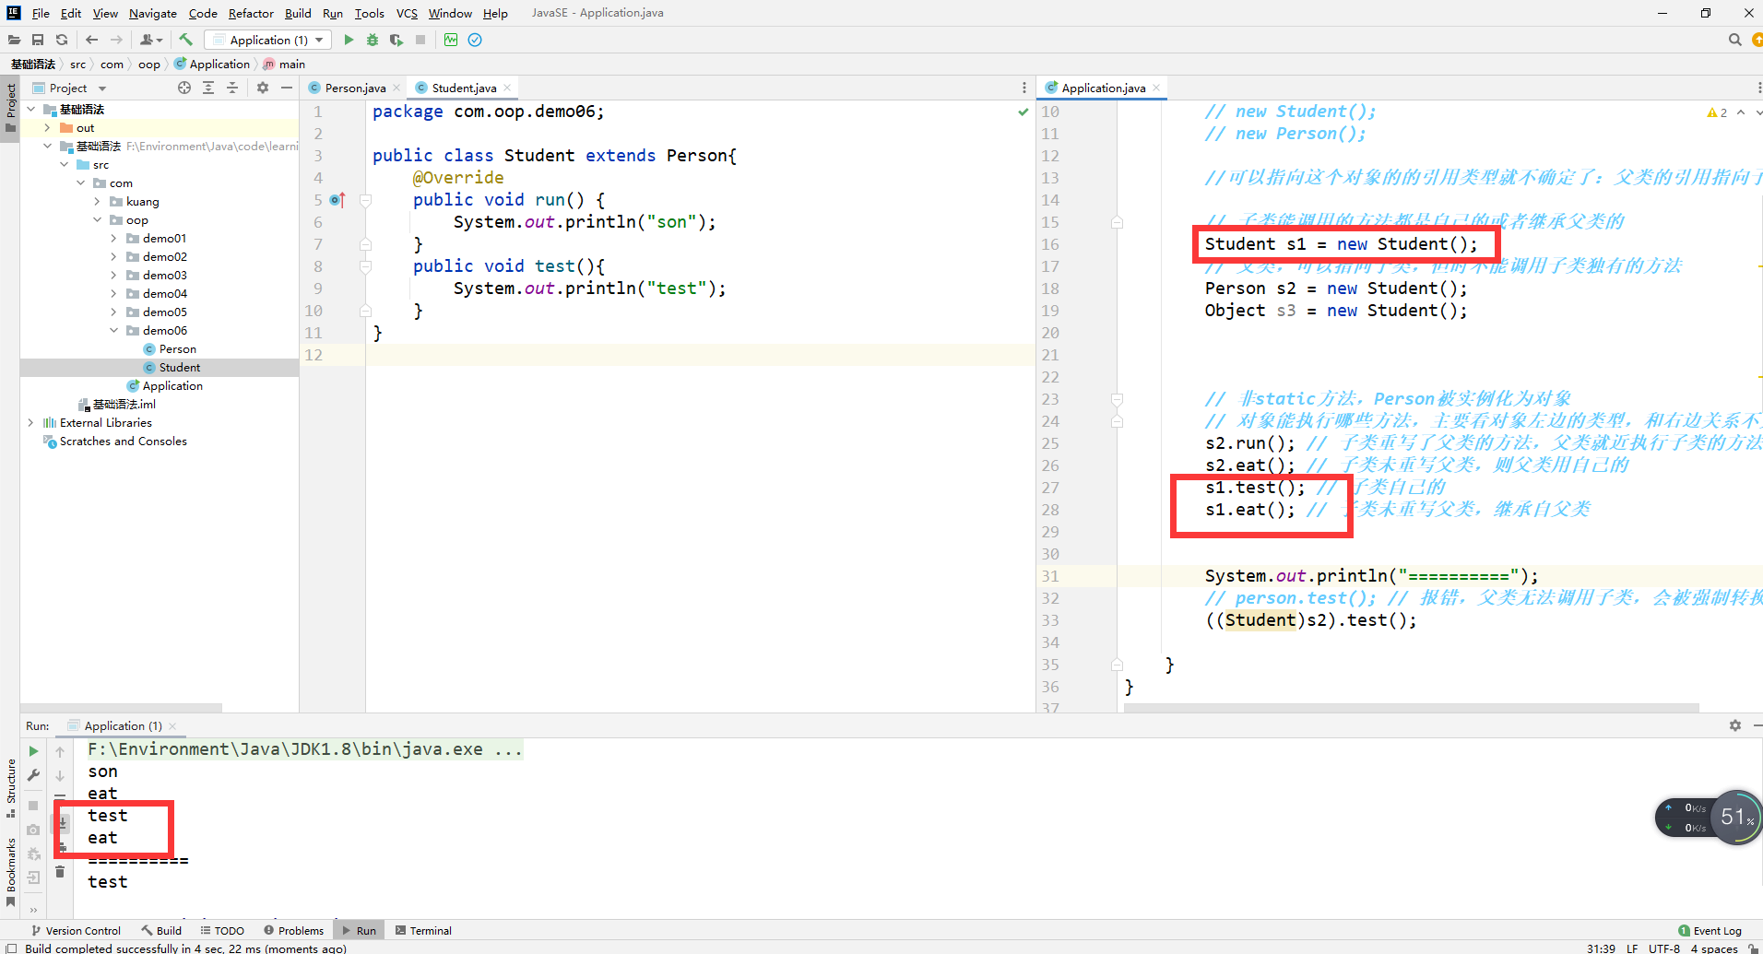
Task: Open the Event Log
Action: 1710,930
